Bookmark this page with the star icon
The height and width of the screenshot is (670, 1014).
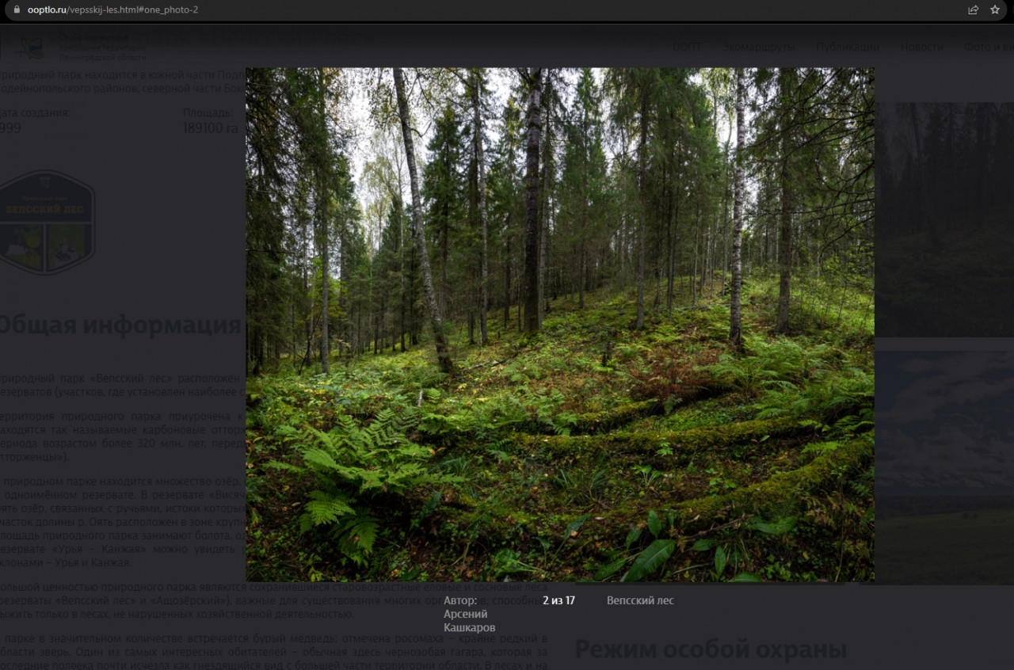tap(995, 10)
